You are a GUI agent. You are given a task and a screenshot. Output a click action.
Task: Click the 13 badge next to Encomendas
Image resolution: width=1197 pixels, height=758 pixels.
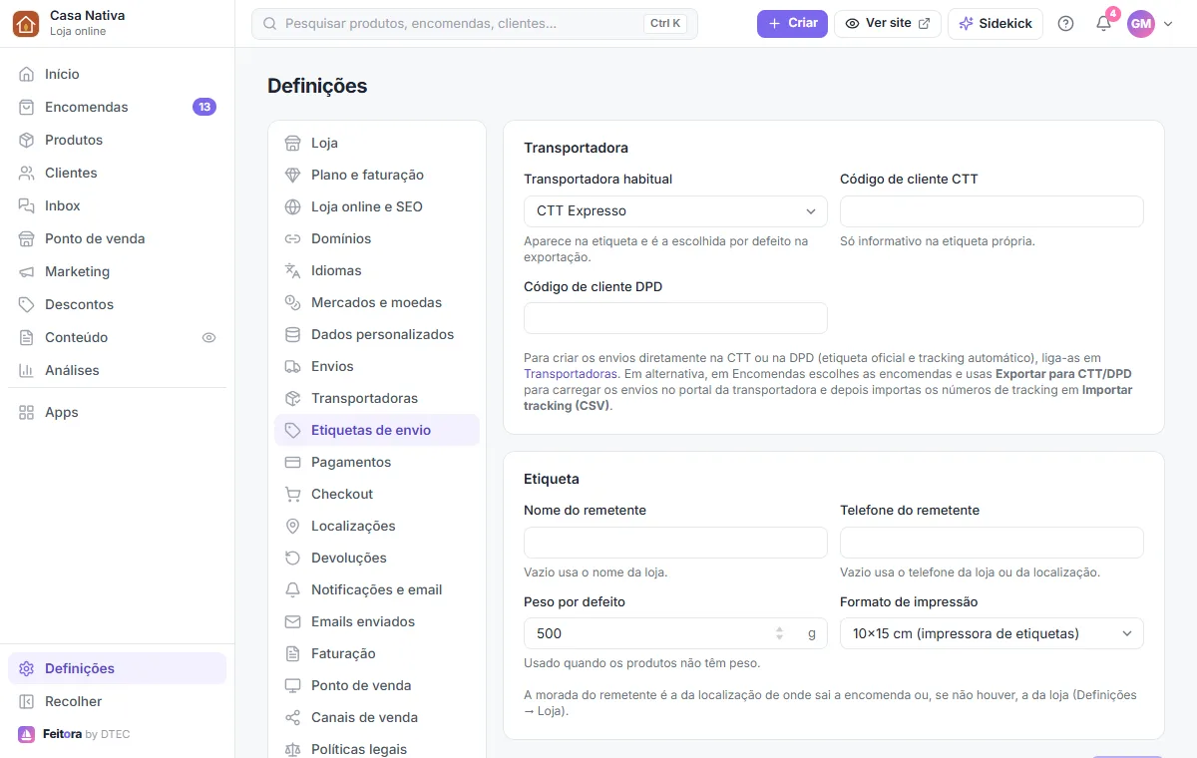click(204, 107)
